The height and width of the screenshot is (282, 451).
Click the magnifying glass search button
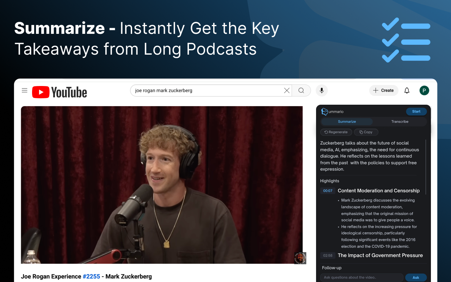pos(301,91)
